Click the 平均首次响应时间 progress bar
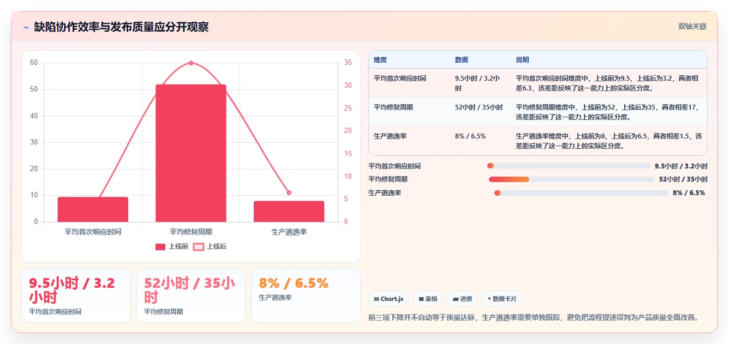Screen dimensions: 729x344 pyautogui.click(x=569, y=166)
